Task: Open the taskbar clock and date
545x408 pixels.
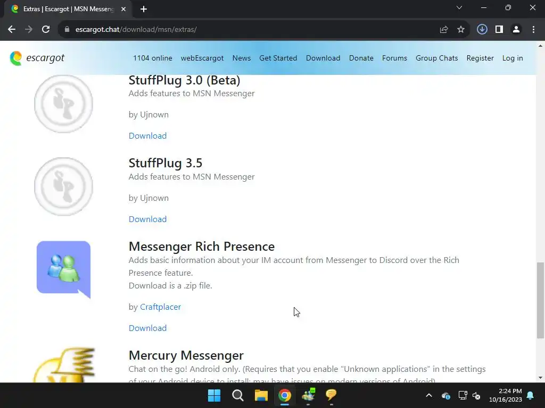Action: point(506,395)
